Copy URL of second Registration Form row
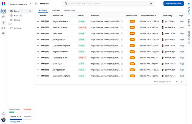This screenshot has height=124, width=192. (x=122, y=52)
